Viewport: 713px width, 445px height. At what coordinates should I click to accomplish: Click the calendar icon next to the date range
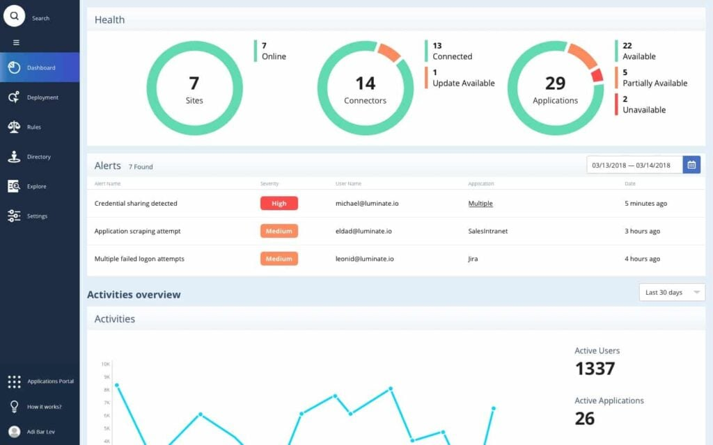click(691, 165)
